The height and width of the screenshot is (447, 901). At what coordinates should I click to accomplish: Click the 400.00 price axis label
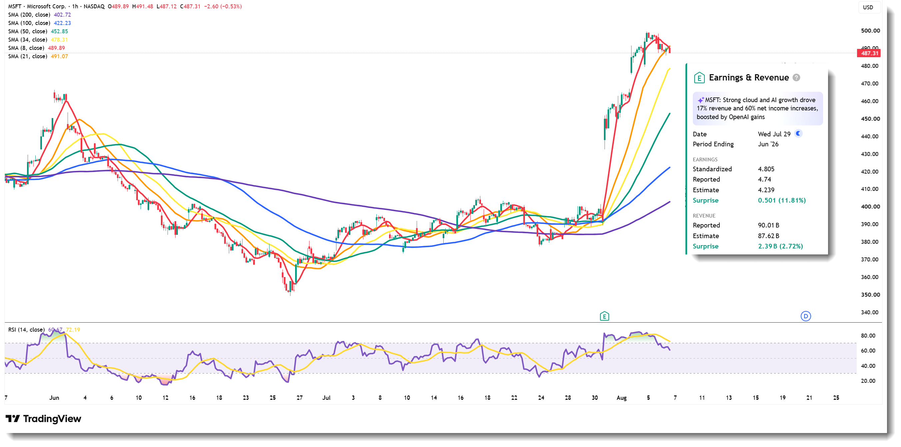pos(870,207)
